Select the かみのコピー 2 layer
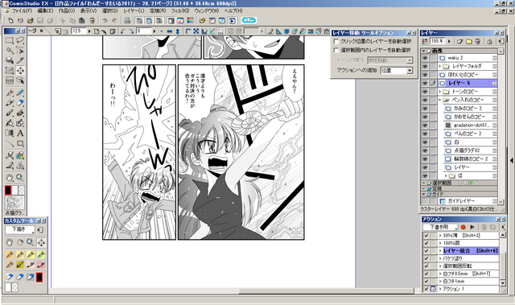Image resolution: width=515 pixels, height=305 pixels. (x=470, y=109)
